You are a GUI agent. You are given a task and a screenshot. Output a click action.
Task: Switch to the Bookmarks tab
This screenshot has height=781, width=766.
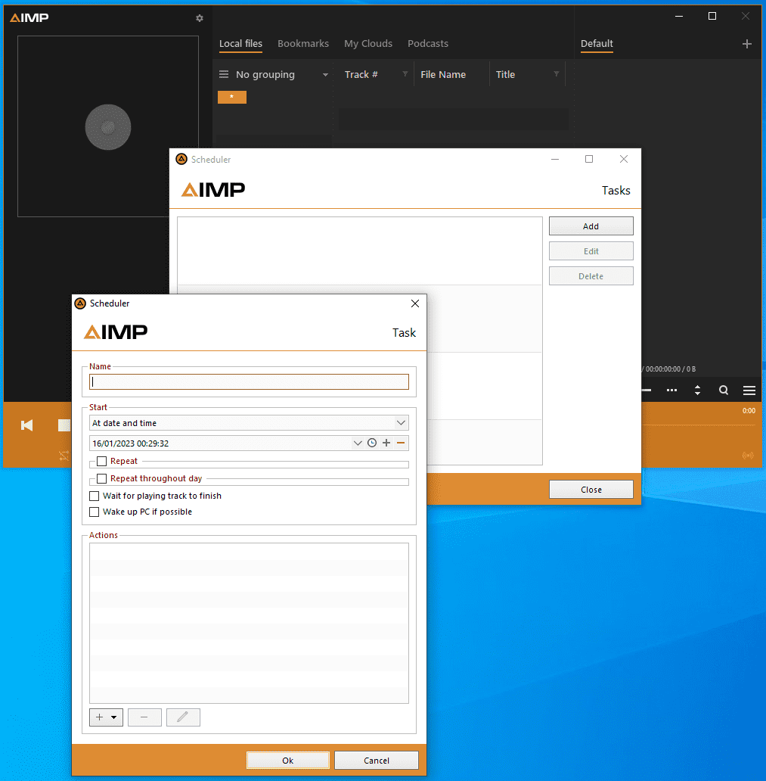pos(303,44)
